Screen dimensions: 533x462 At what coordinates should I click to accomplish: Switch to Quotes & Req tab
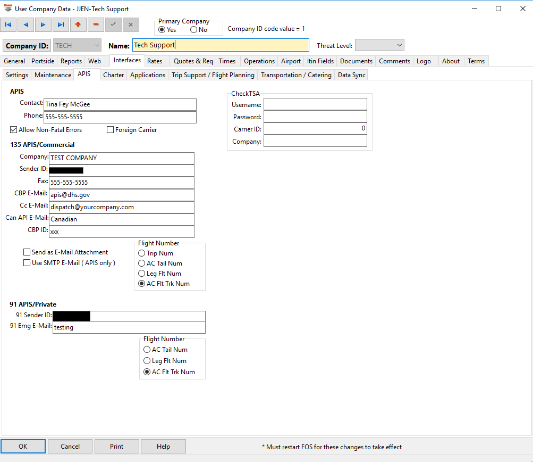click(193, 61)
